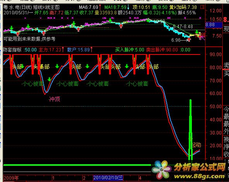Click the colorful flower logo of 分析家公式网
Viewport: 229px width, 182px height.
pyautogui.click(x=162, y=169)
